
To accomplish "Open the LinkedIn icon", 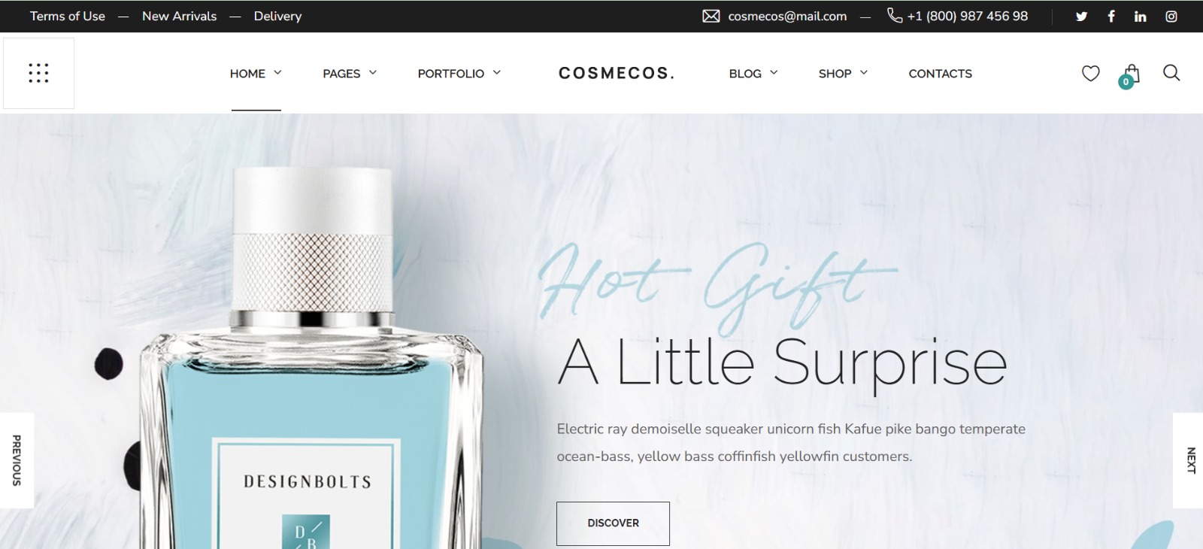I will pyautogui.click(x=1141, y=16).
